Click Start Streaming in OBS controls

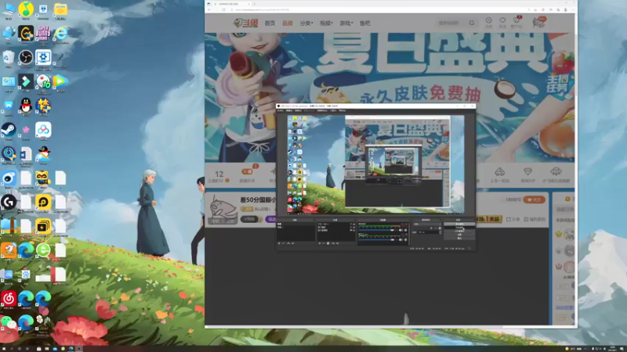click(x=459, y=224)
